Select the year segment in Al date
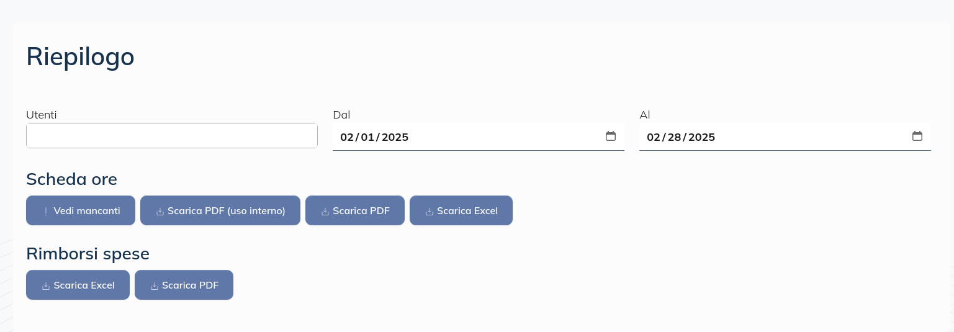This screenshot has height=332, width=954. click(701, 137)
